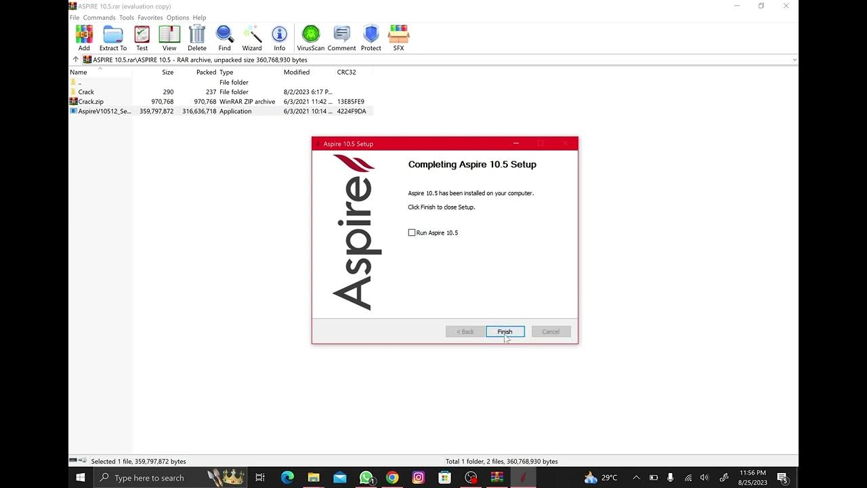Open notification center icon

[x=782, y=478]
